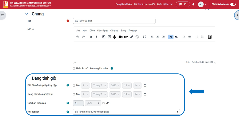
Task: Open user account menu AU
Action: [x=202, y=4]
